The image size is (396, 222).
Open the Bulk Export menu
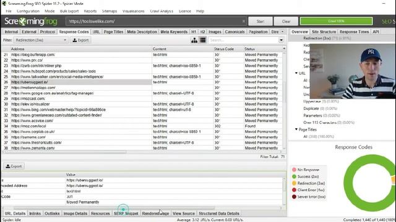69,11
